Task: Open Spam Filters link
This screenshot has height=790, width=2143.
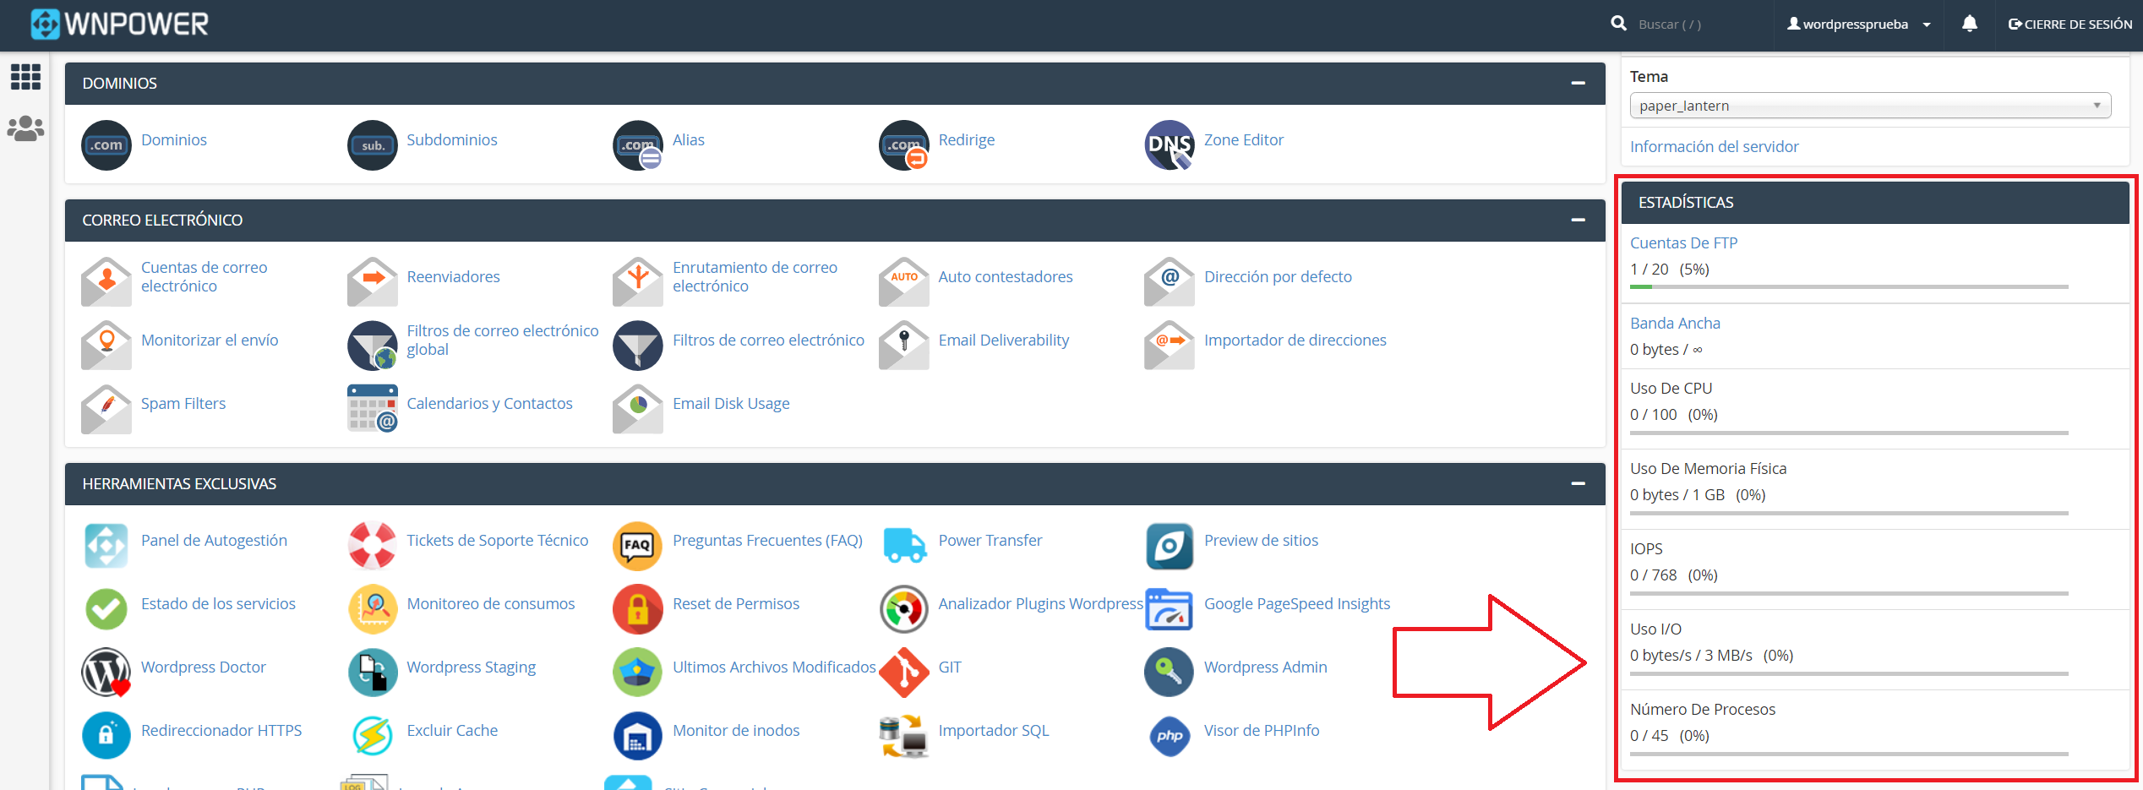Action: point(183,403)
